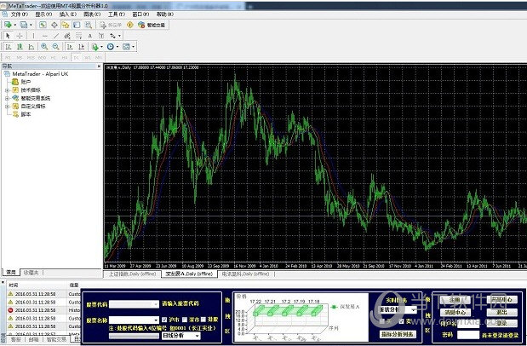Screen dimensions: 527x346
Task: Select the crosshair tool in toolbar
Action: [20, 36]
